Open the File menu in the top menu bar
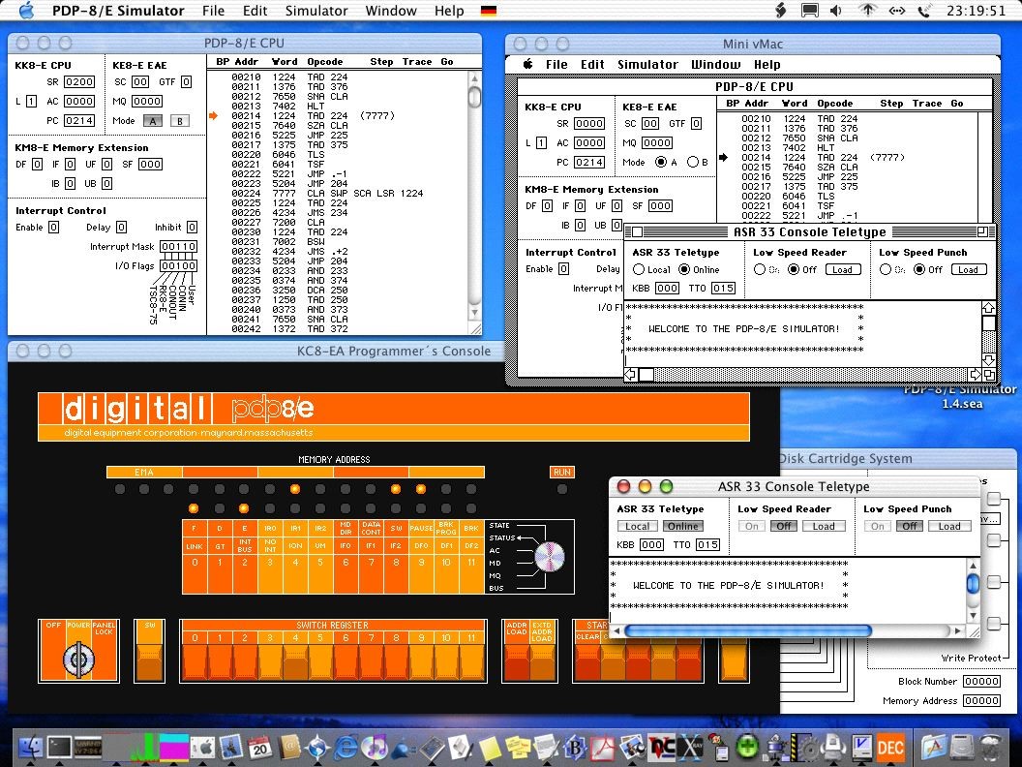1022x767 pixels. click(213, 11)
